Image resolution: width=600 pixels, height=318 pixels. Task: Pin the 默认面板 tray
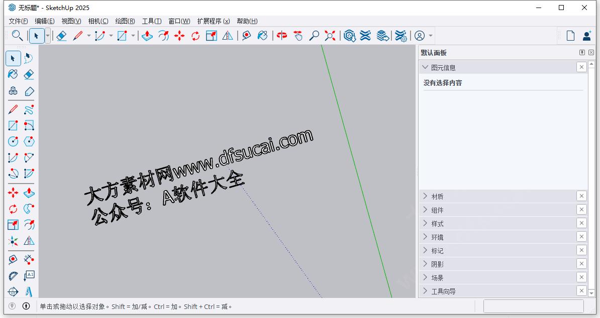coord(582,52)
